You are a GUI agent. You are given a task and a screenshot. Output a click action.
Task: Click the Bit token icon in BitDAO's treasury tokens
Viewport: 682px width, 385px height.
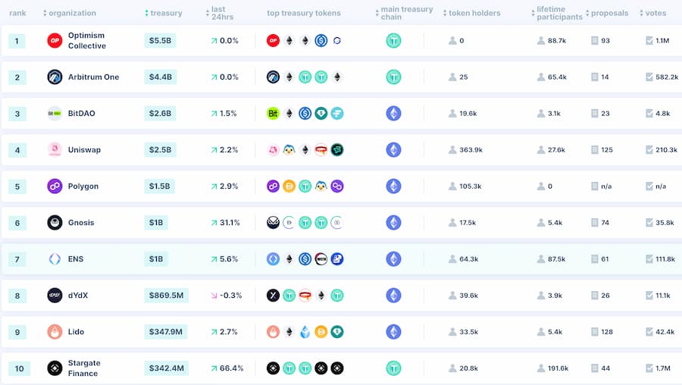pyautogui.click(x=273, y=114)
